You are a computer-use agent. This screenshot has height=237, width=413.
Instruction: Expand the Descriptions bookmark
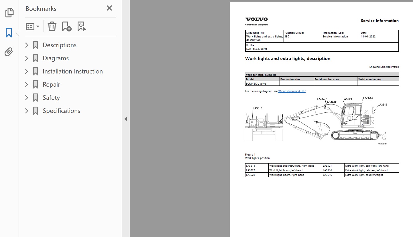pos(27,45)
